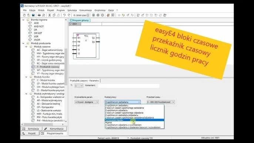The height and width of the screenshot is (143, 254).
Task: Click the Paste toolbar icon
Action: tap(59, 15)
